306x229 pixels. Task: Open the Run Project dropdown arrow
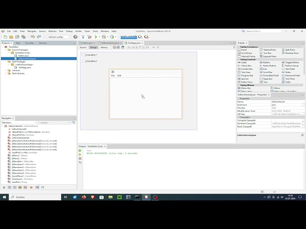(x=99, y=37)
